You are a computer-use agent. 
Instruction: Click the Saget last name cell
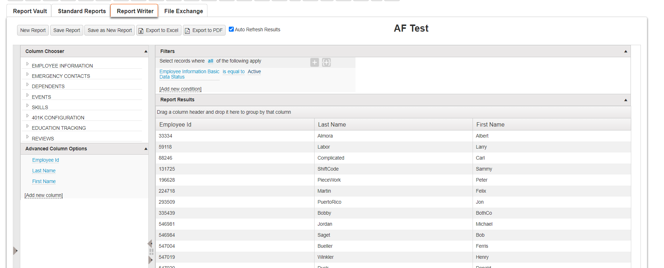coord(394,235)
